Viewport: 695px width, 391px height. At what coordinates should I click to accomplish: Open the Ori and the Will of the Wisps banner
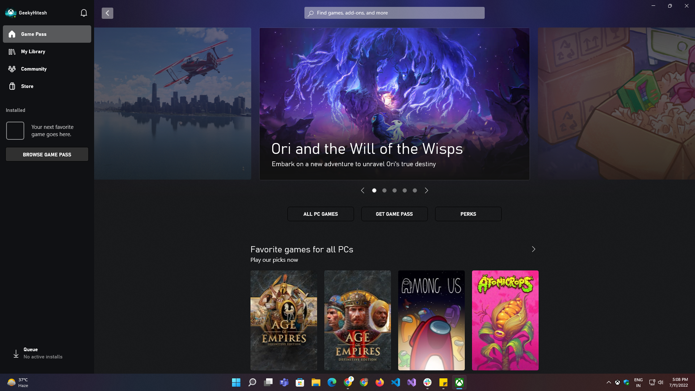pyautogui.click(x=395, y=104)
